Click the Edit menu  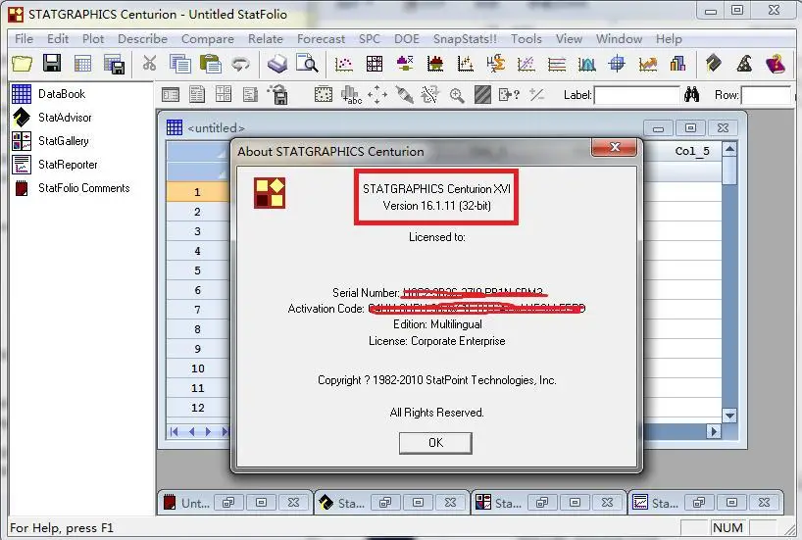58,39
